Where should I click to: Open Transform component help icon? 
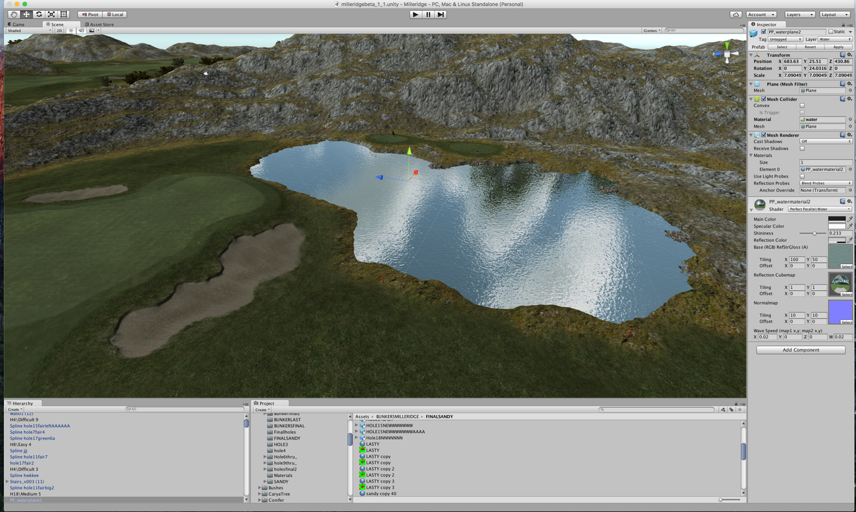coord(843,55)
